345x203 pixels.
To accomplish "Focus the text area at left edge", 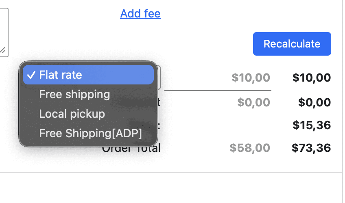I will [4, 28].
